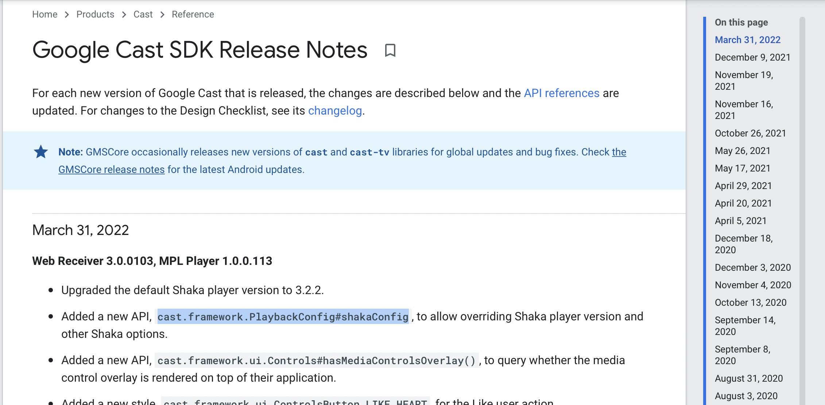Jump to April 29, 2021 notes

[x=743, y=186]
